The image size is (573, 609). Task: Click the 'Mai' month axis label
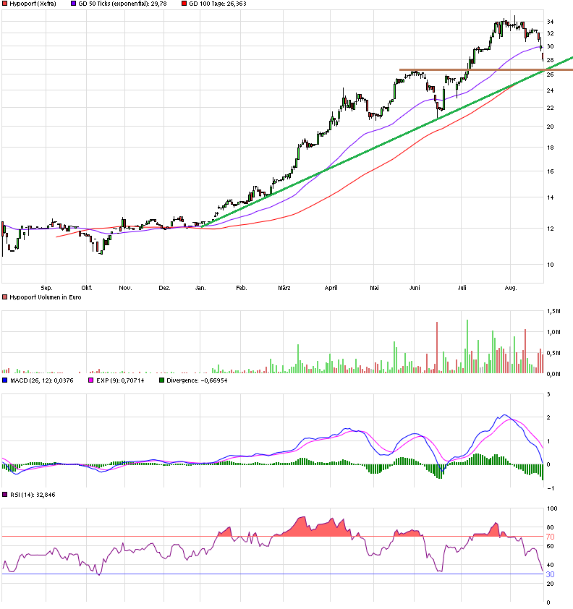(374, 288)
